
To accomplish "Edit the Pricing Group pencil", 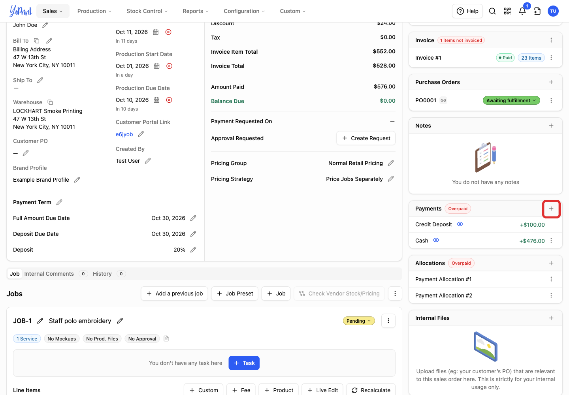I will tap(391, 163).
